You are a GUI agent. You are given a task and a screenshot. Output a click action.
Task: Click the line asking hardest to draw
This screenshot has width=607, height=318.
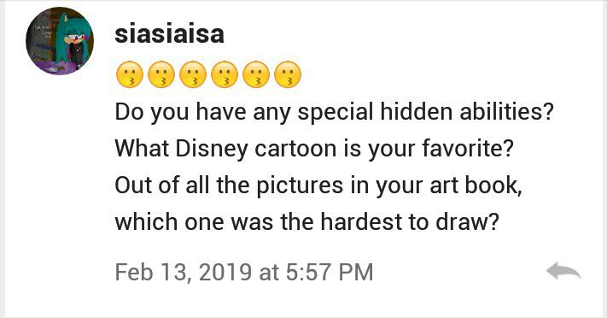pos(307,222)
